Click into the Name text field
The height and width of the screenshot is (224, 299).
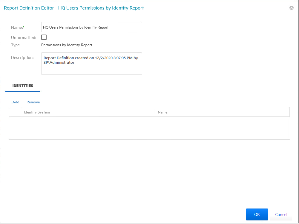tap(91, 27)
